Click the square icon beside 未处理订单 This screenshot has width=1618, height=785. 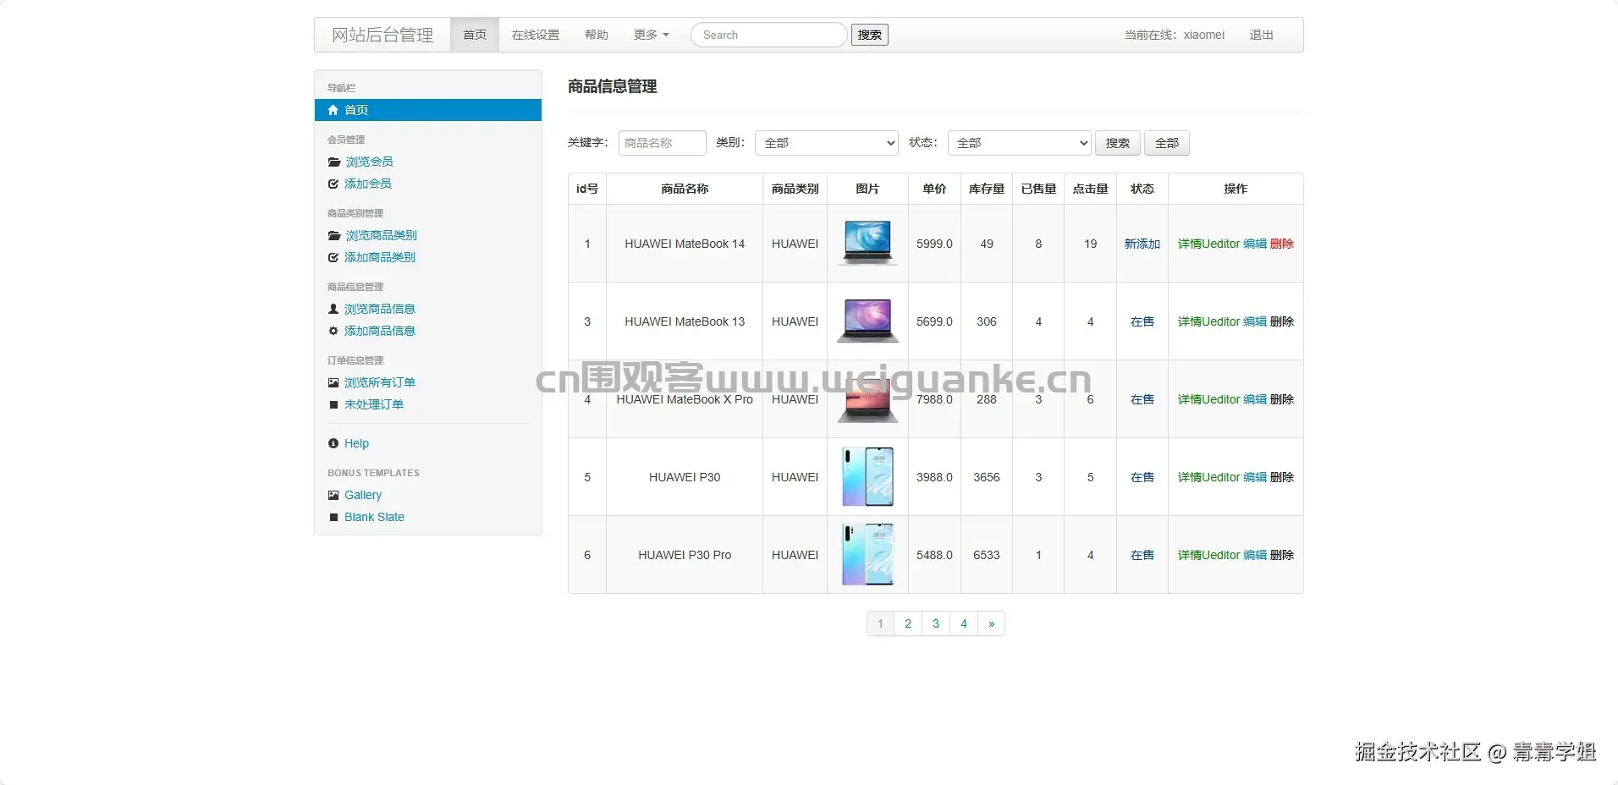tap(333, 404)
